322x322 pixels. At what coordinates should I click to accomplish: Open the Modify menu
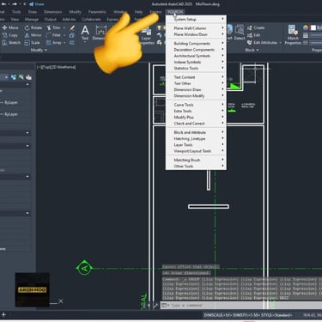pos(75,12)
